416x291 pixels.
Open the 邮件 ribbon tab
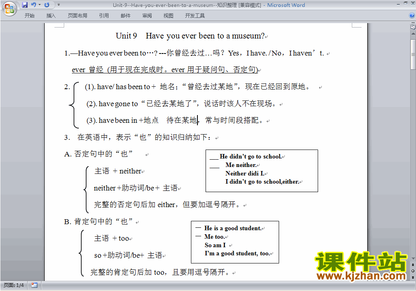126,16
